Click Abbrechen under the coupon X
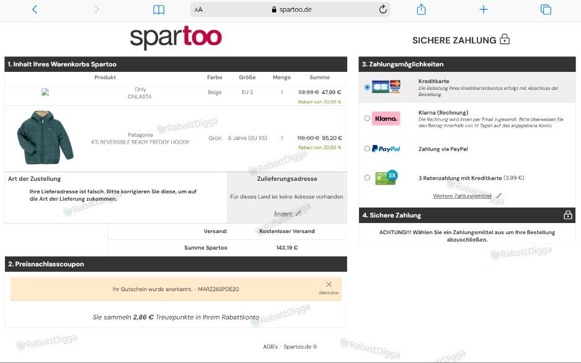581x363 pixels. (x=329, y=293)
